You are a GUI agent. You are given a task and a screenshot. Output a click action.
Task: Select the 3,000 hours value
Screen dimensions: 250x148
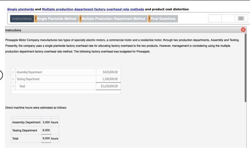click(x=46, y=122)
